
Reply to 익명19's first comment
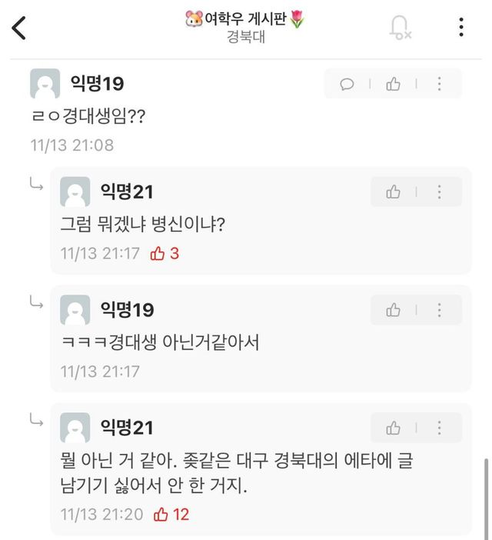tap(347, 84)
